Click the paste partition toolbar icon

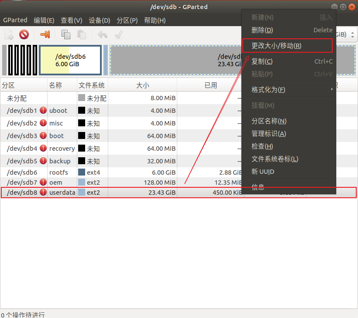click(81, 34)
